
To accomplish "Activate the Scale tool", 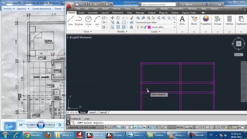I will (118, 27).
